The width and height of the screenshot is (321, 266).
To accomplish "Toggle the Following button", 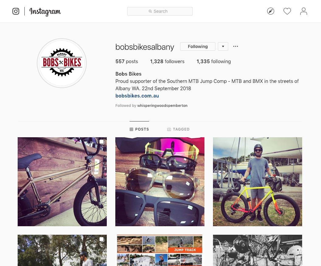I will point(197,46).
